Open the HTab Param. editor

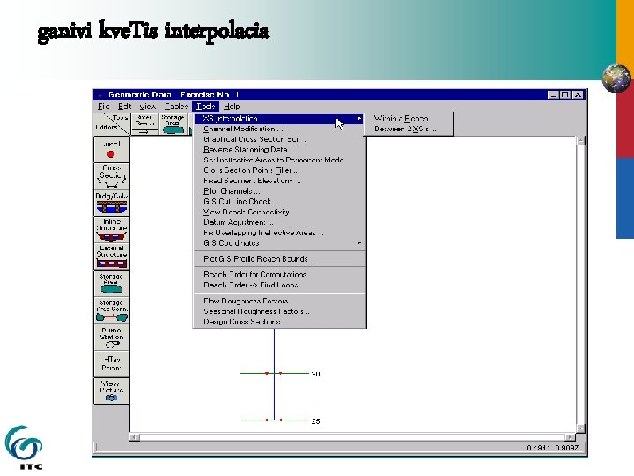tap(111, 364)
